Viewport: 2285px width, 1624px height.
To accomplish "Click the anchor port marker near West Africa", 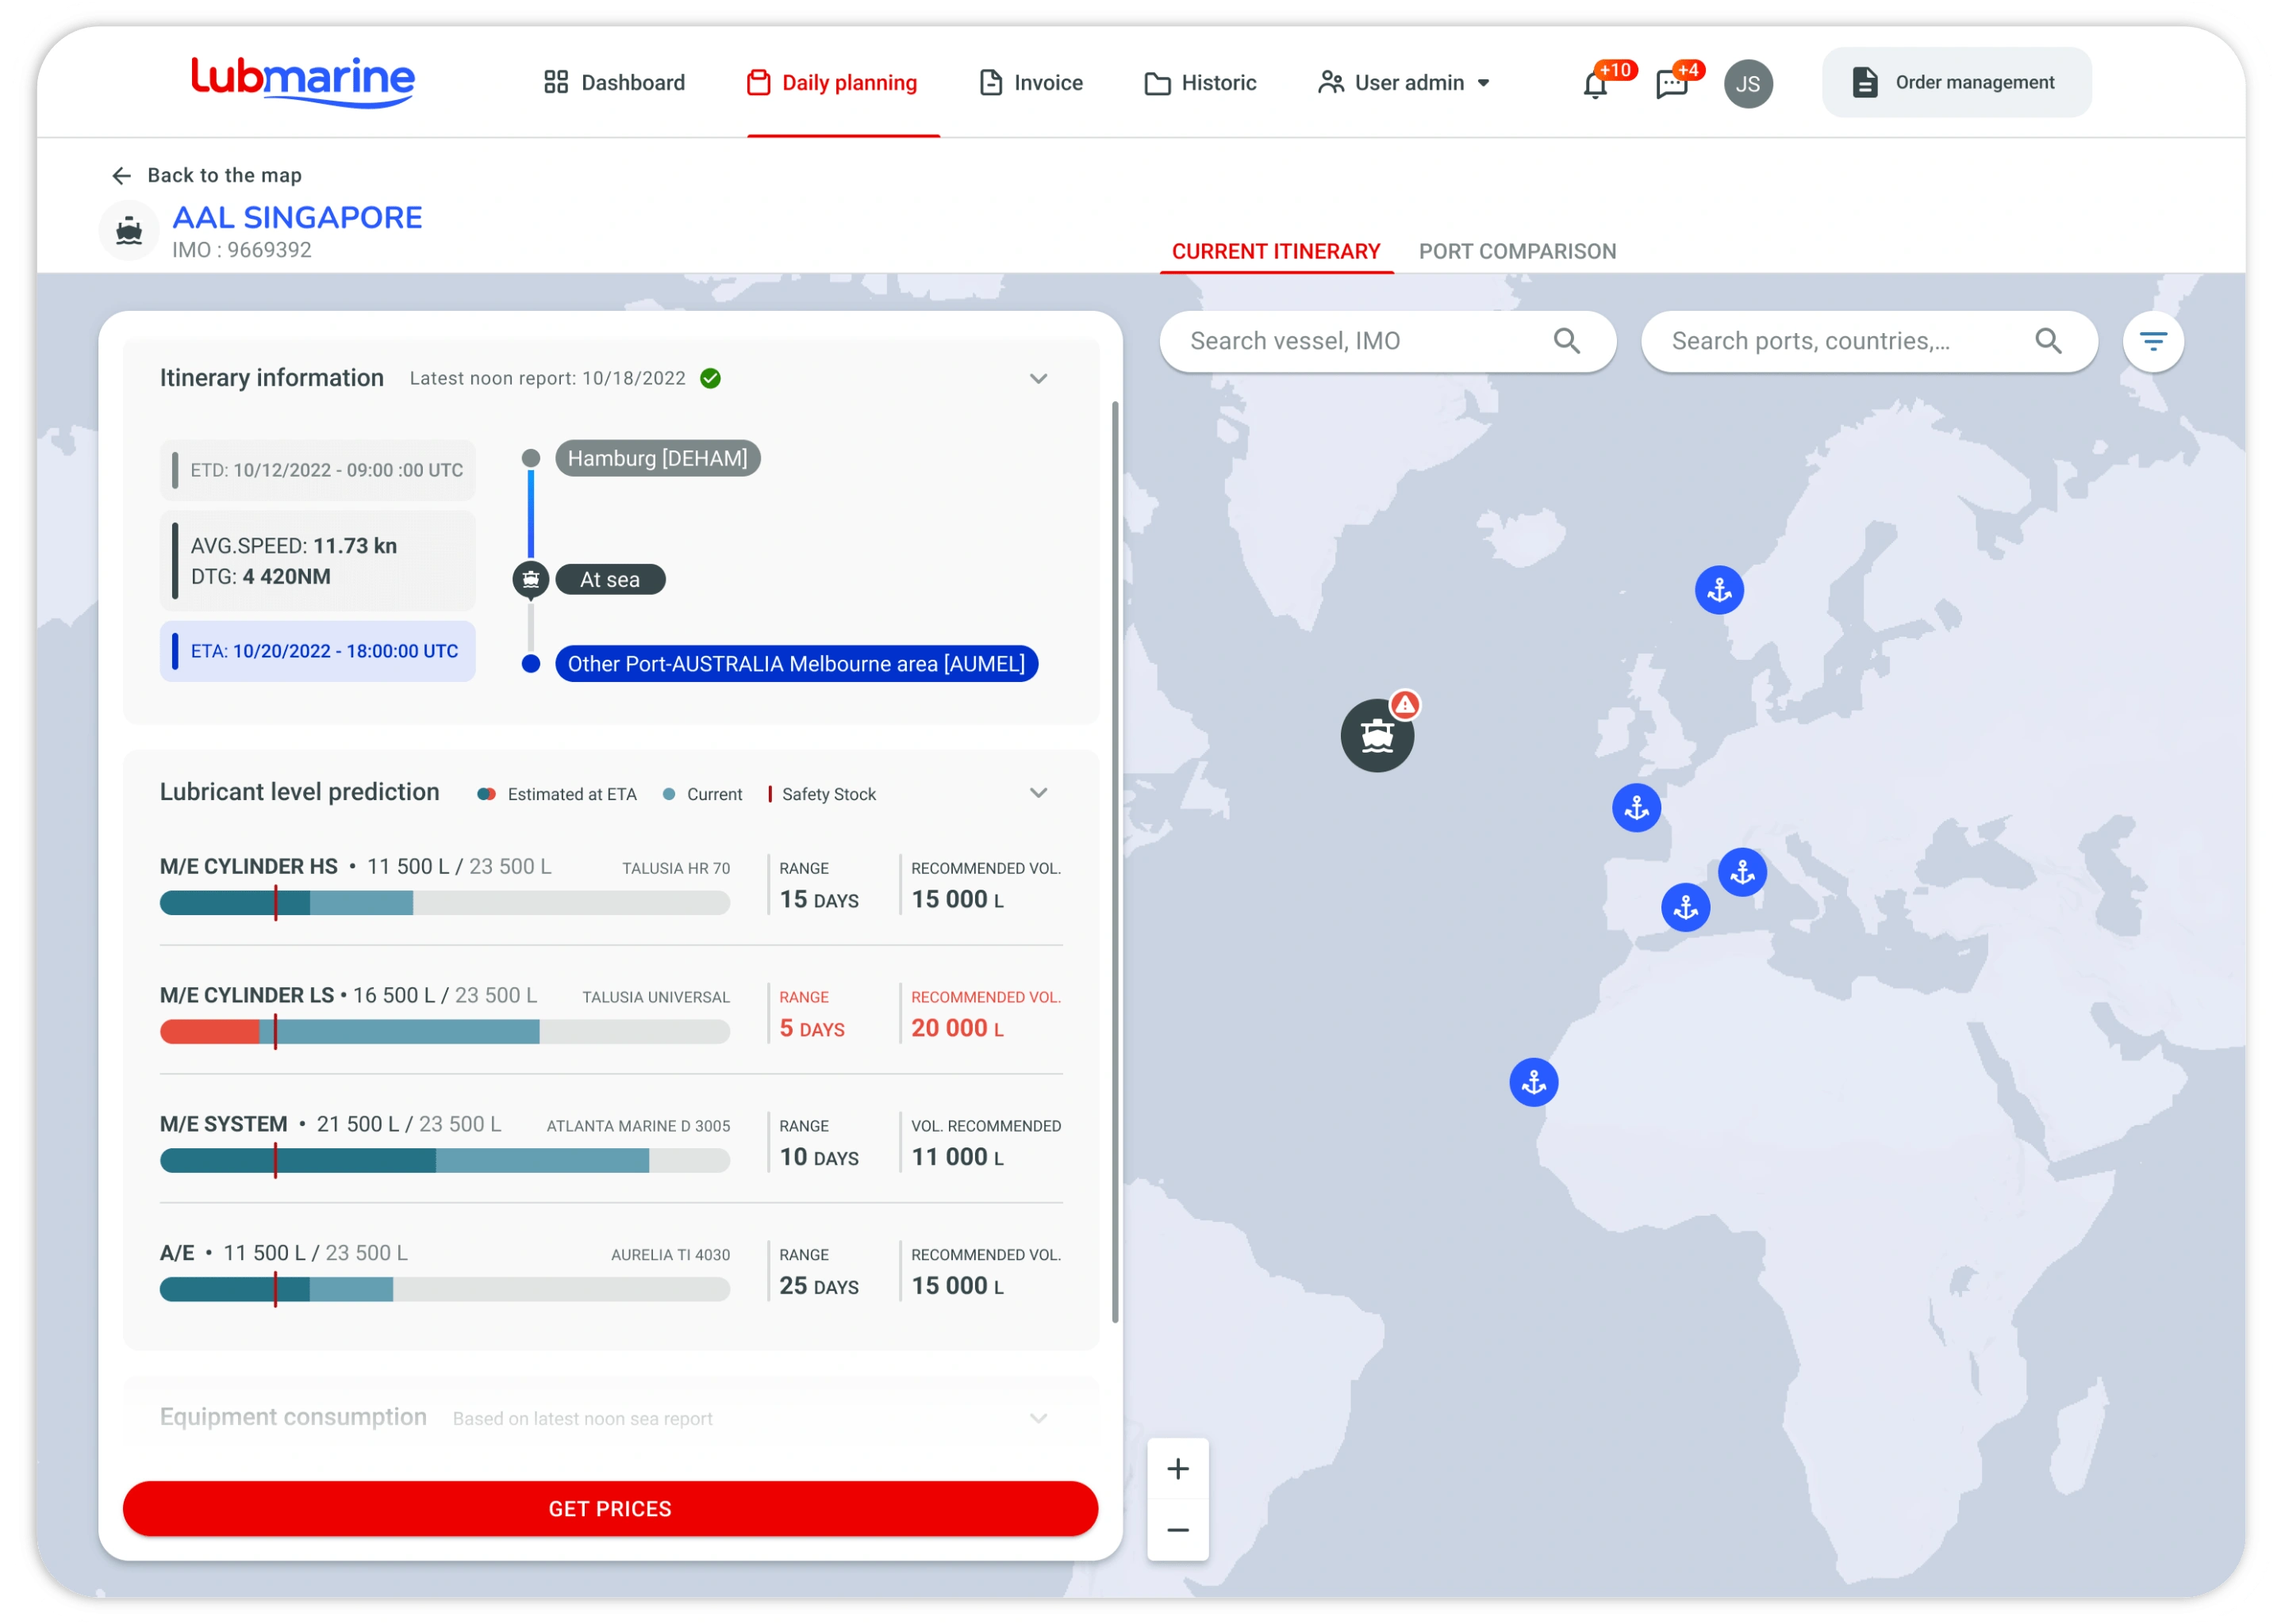I will (1533, 1083).
